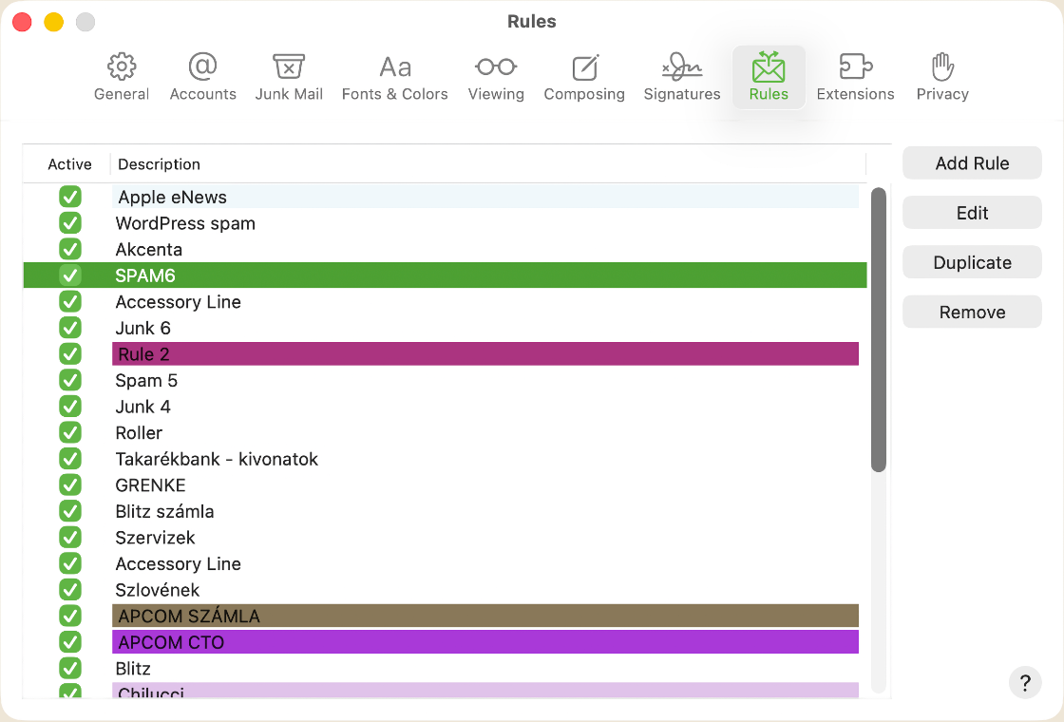Remove the selected rule
This screenshot has height=722, width=1064.
pyautogui.click(x=972, y=313)
